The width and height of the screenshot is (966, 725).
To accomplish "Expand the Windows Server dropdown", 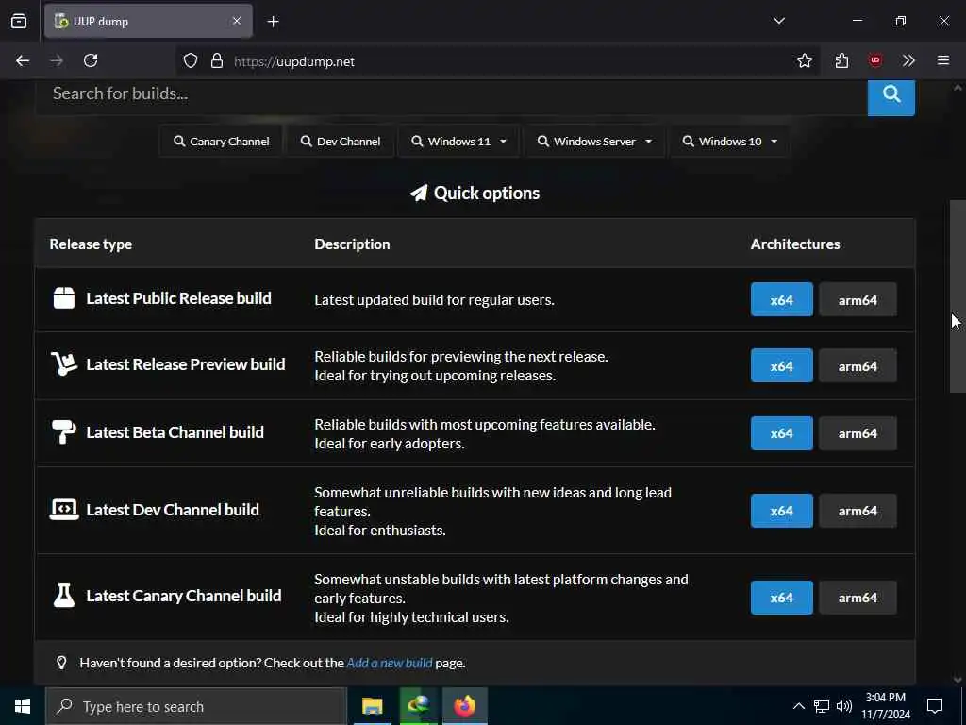I will coord(594,142).
